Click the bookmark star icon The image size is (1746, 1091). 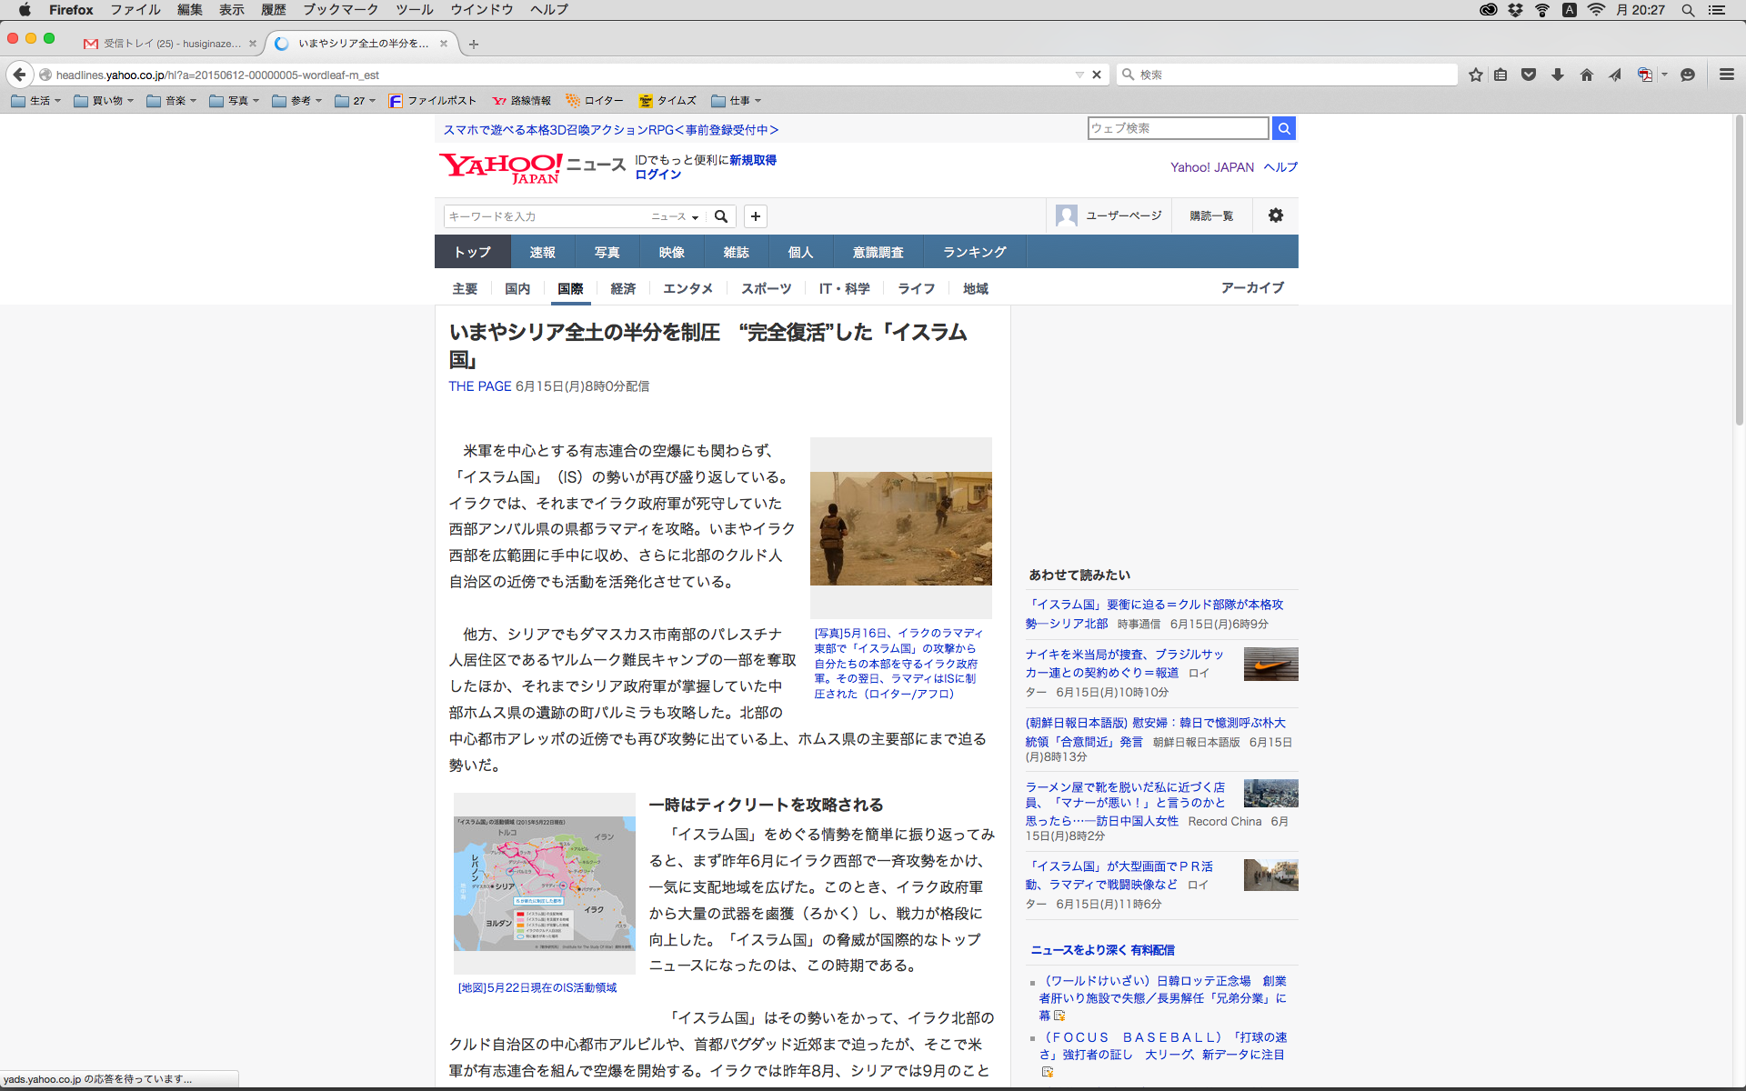[x=1475, y=75]
